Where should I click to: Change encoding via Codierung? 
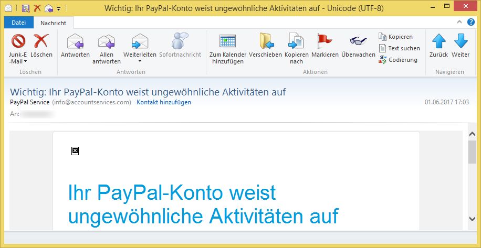point(398,60)
